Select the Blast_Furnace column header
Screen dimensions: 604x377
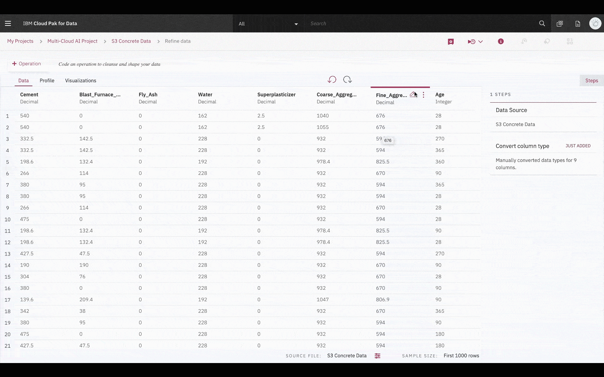(x=100, y=95)
